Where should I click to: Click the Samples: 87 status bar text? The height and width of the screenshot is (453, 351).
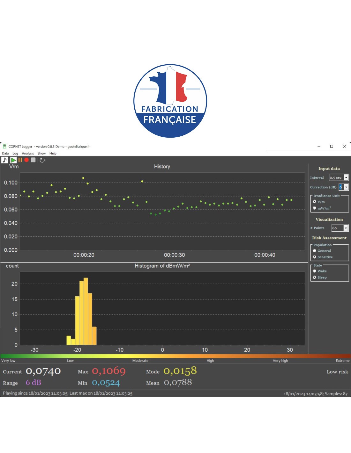click(x=336, y=394)
